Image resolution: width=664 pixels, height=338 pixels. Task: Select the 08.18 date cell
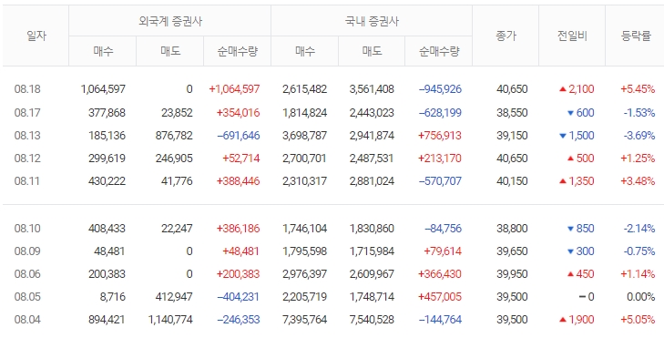27,89
